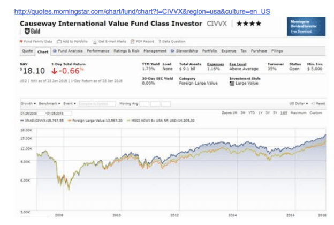Click the Gold analyst rating badge
This screenshot has width=334, height=225.
tap(27, 32)
